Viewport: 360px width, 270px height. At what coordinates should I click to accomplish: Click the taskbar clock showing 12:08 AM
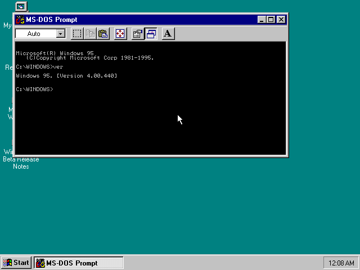coord(341,263)
